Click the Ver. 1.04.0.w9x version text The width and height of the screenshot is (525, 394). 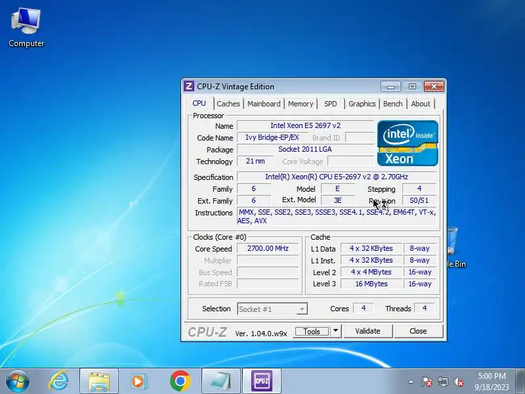pyautogui.click(x=261, y=334)
